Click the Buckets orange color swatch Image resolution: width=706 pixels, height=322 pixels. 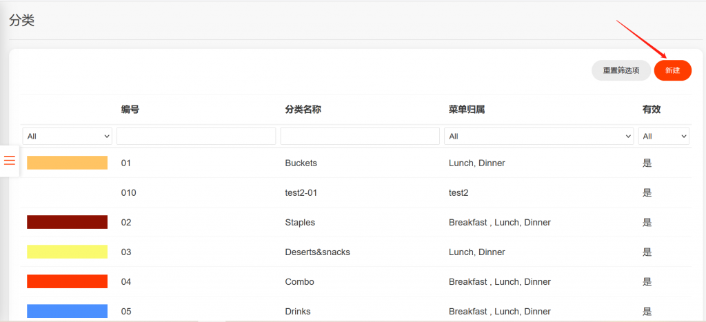coord(67,163)
